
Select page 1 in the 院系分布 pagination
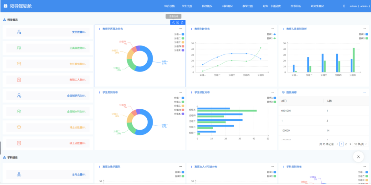[341, 144]
